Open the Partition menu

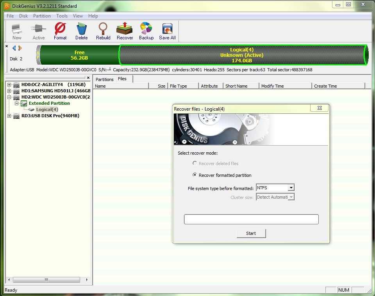pos(42,16)
